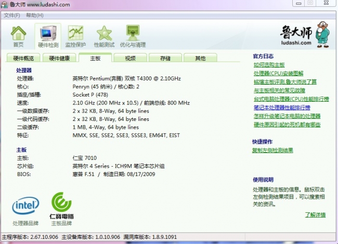Select the 处理器 Pentium T4300 info row
Viewport: 338px width, 244px height.
click(x=126, y=78)
